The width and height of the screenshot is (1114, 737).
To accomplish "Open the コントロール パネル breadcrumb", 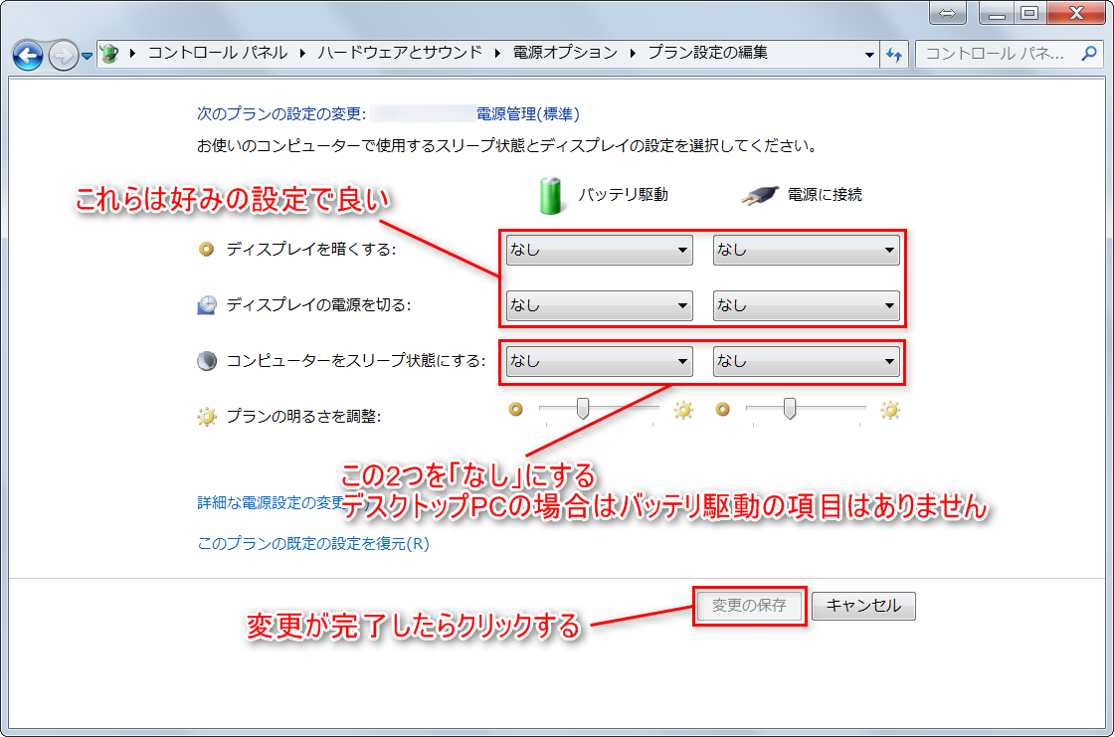I will 218,53.
